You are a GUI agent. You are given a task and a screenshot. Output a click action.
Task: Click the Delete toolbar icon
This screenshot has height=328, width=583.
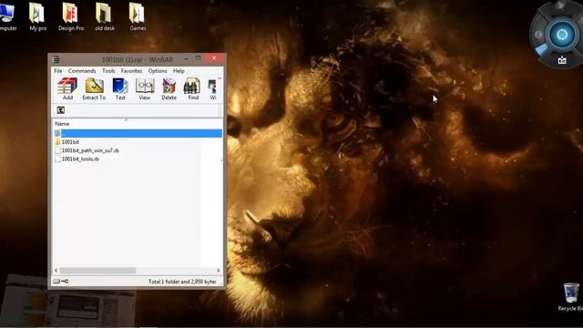169,88
